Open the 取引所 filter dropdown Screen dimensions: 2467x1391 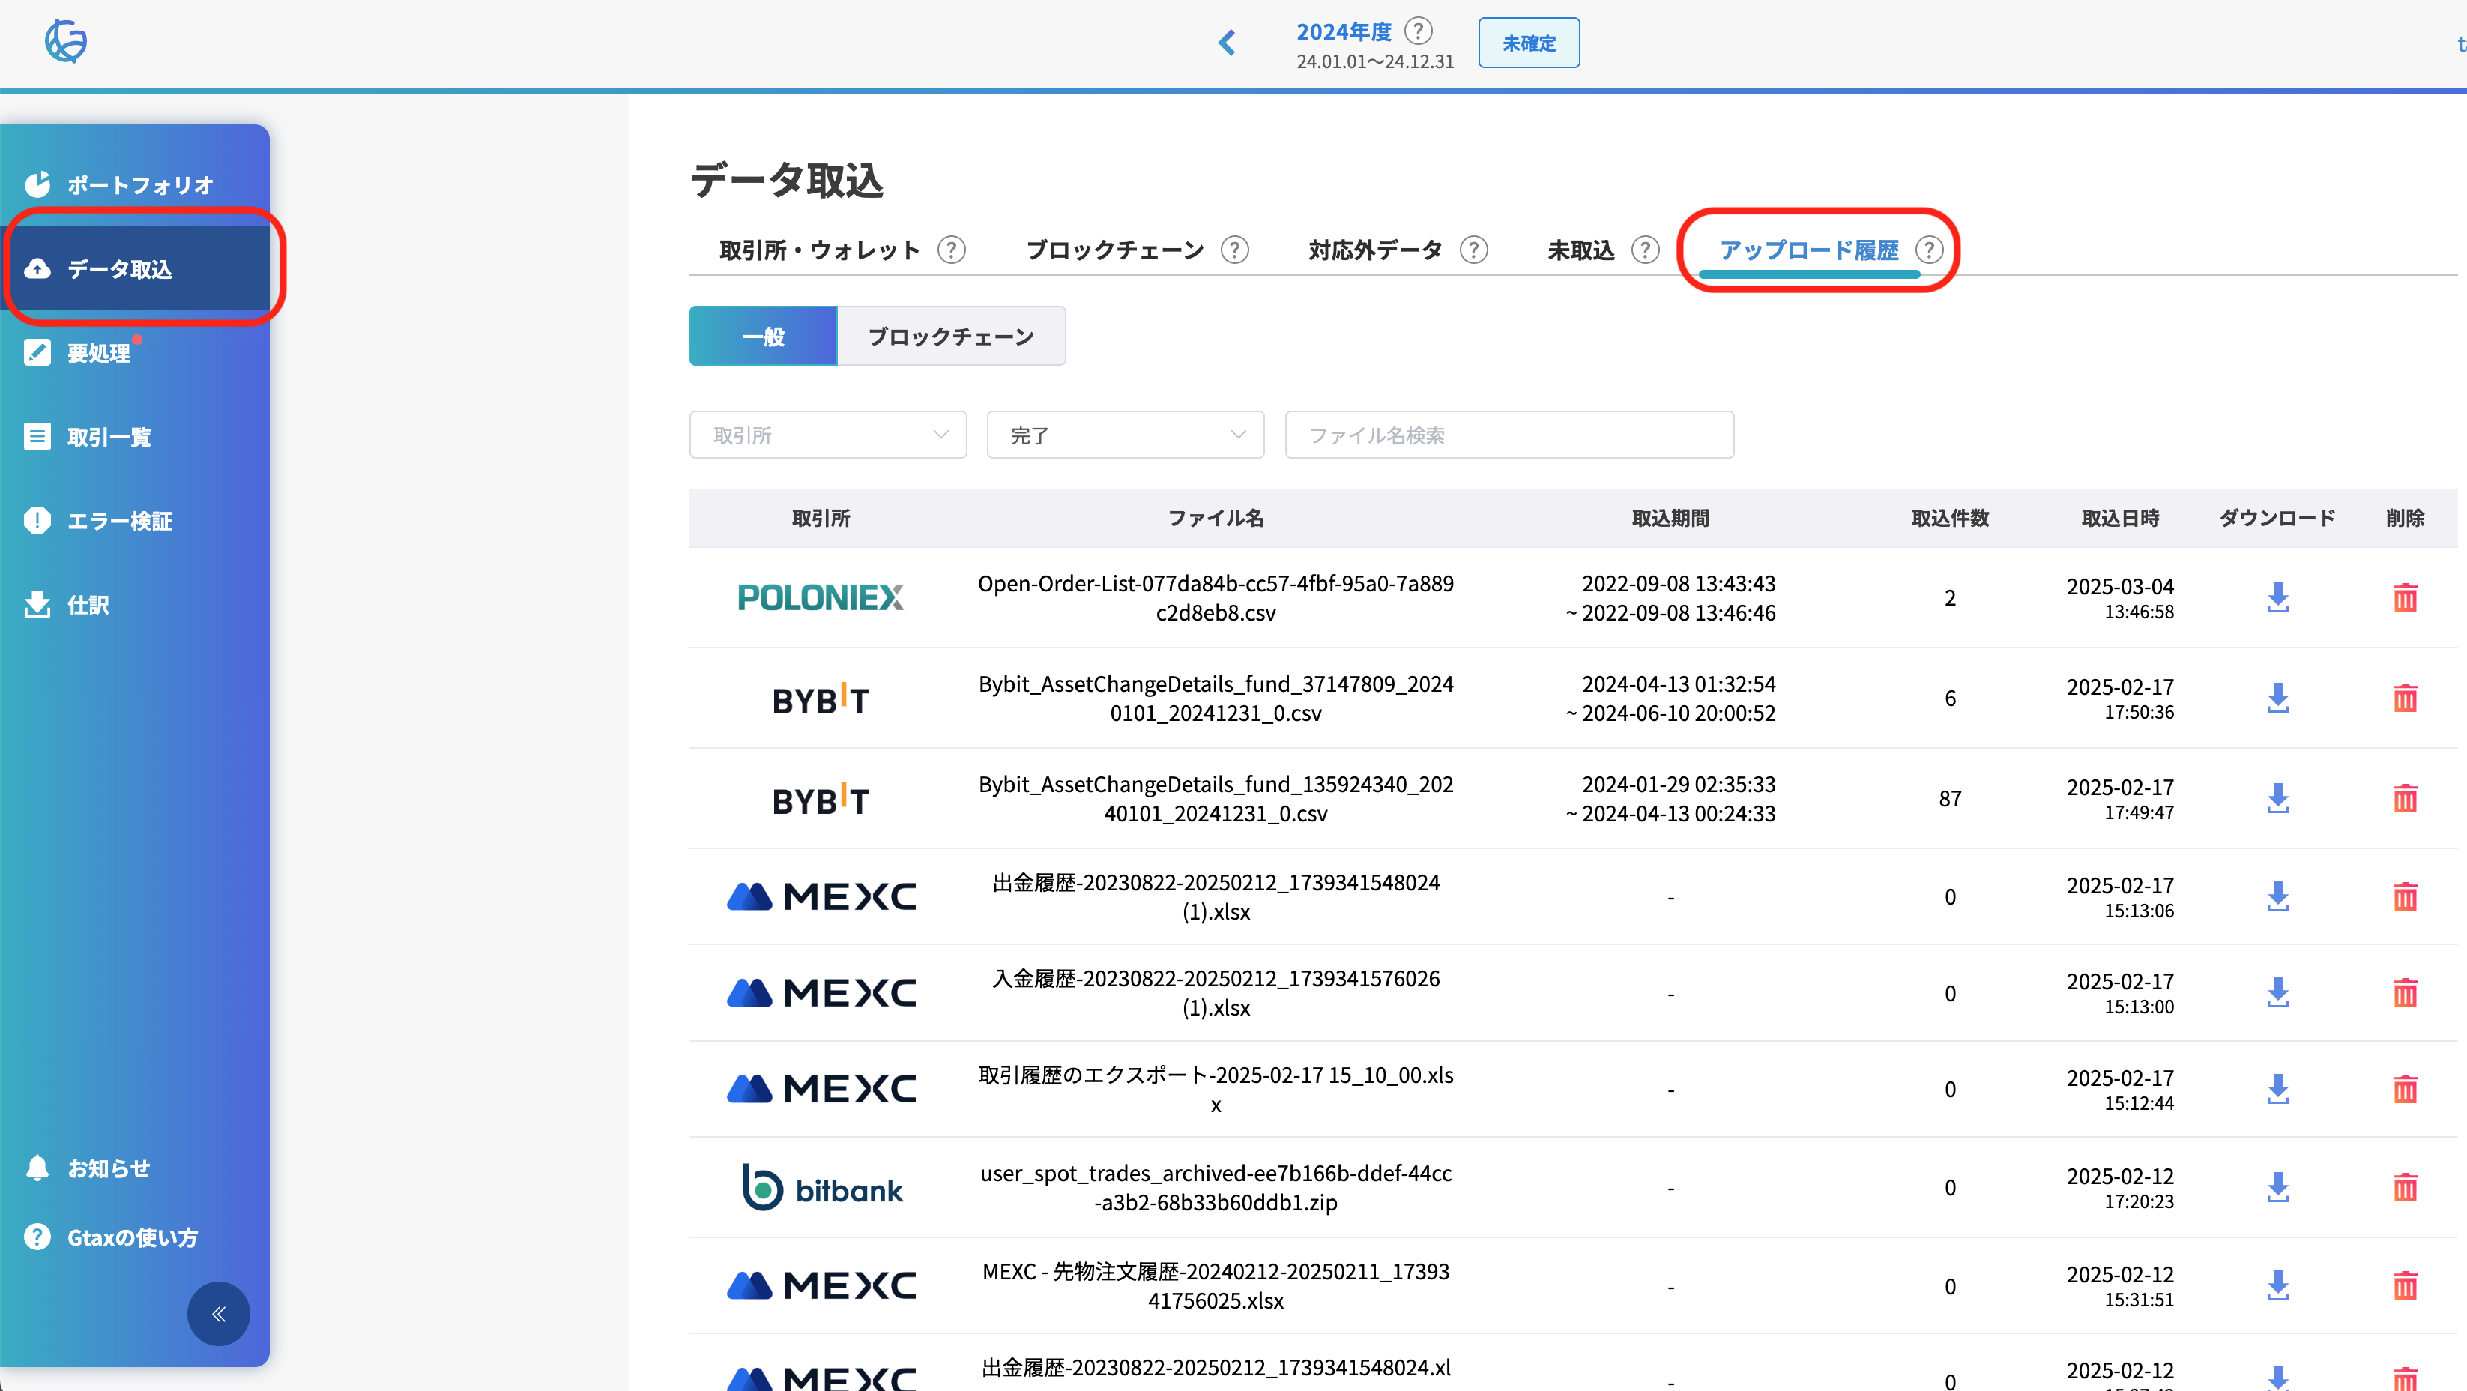pos(828,435)
